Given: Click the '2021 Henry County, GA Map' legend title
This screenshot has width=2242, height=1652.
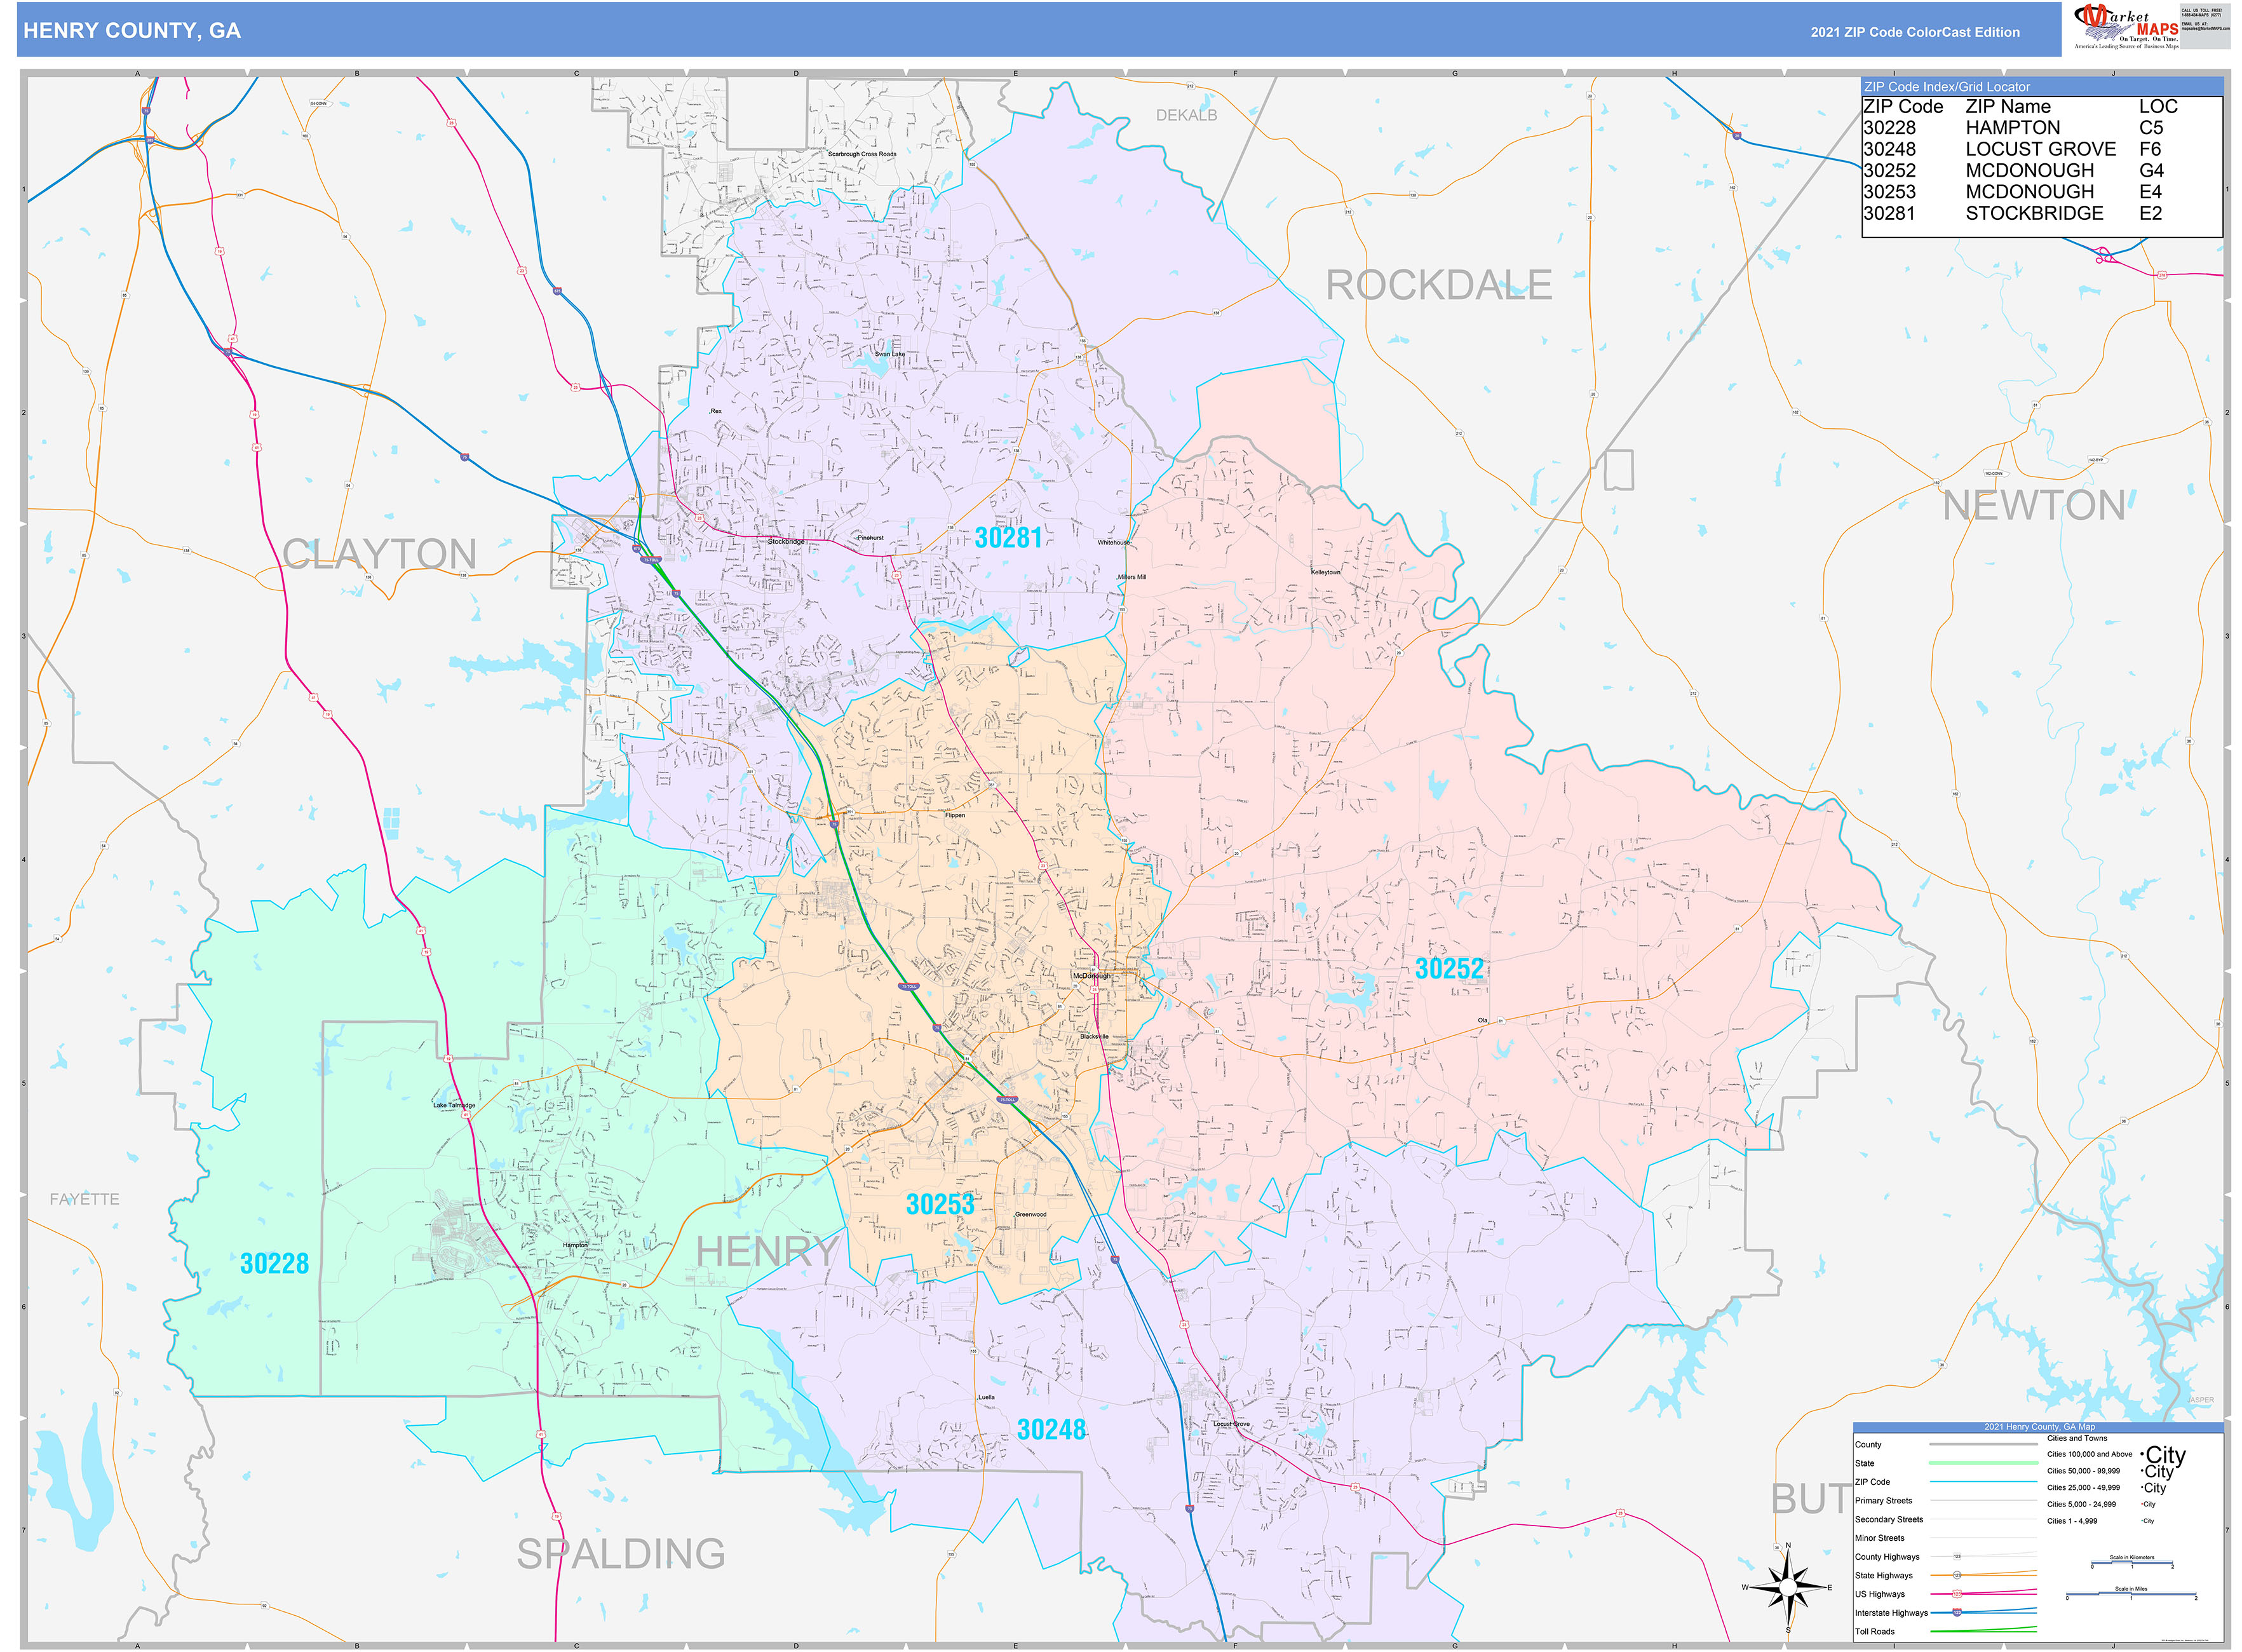Looking at the screenshot, I should pos(2039,1427).
